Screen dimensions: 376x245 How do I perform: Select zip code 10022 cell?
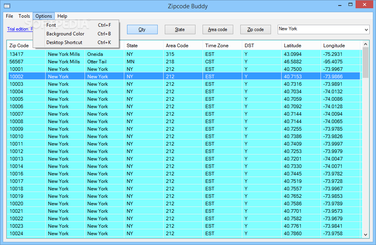click(x=27, y=218)
